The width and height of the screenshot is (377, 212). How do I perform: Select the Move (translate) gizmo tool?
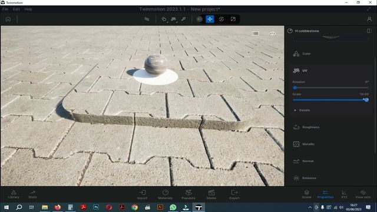(210, 19)
